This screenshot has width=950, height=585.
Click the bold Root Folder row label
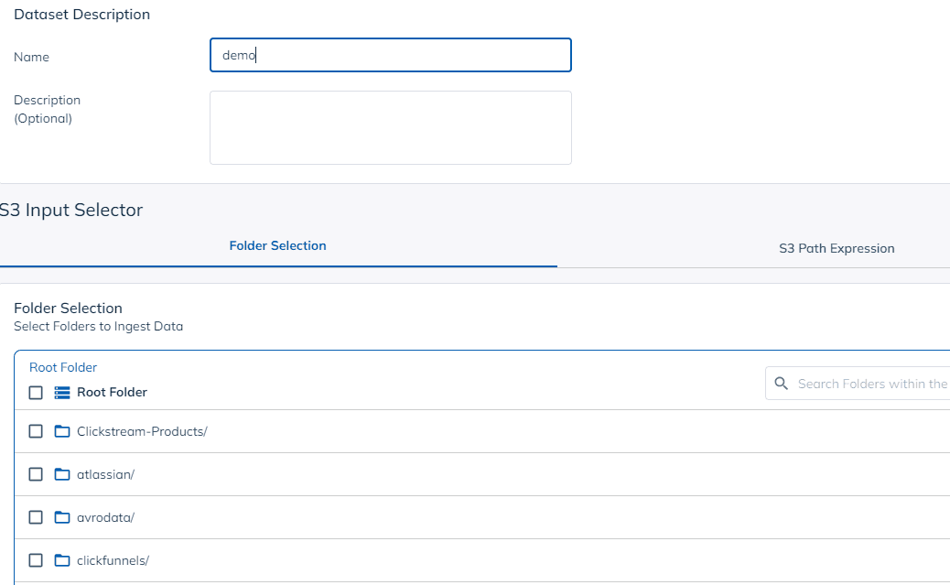pos(111,392)
